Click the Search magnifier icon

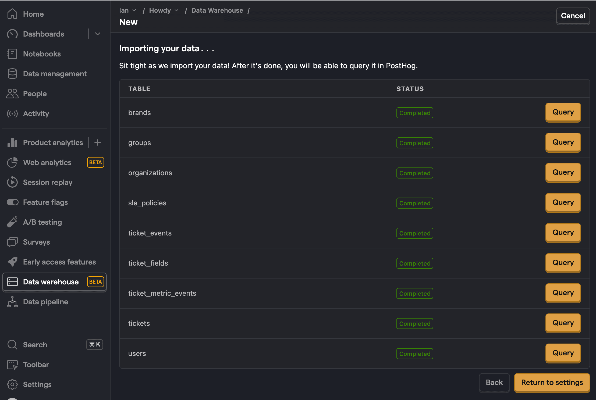12,345
